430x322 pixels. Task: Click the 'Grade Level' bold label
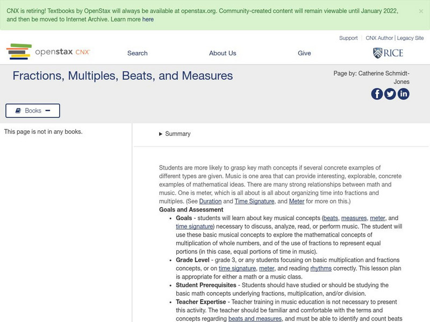(x=192, y=260)
